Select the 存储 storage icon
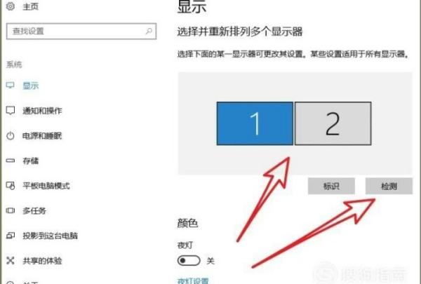The height and width of the screenshot is (284, 421). 11,161
